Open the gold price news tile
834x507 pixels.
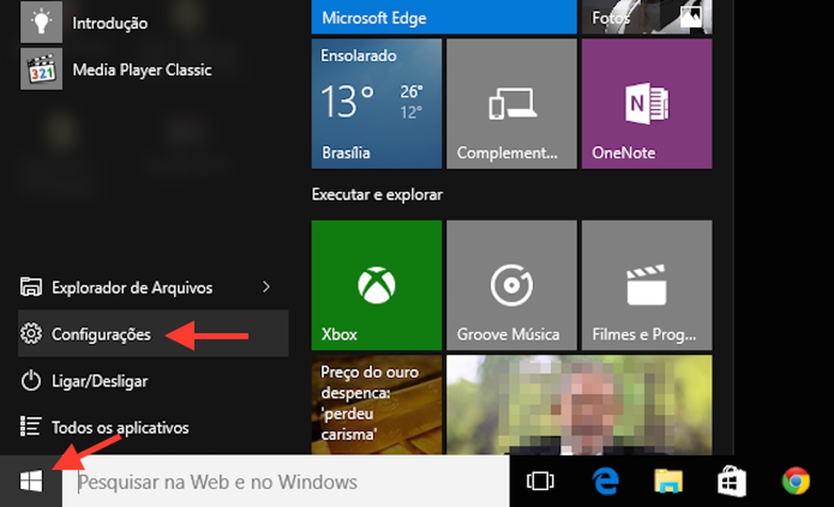click(x=376, y=403)
